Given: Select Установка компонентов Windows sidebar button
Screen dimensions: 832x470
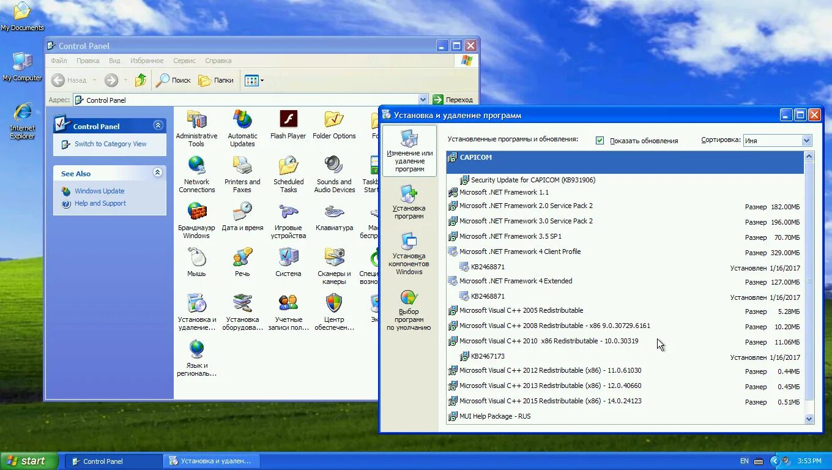Looking at the screenshot, I should coord(409,253).
